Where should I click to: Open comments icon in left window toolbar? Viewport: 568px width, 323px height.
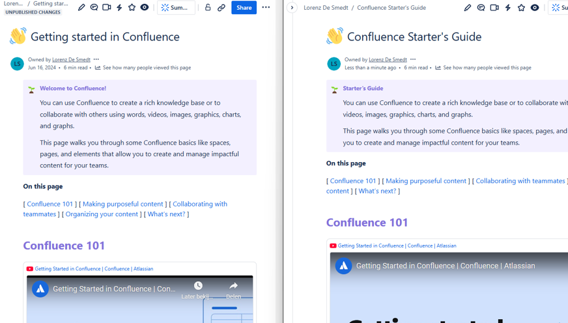94,7
